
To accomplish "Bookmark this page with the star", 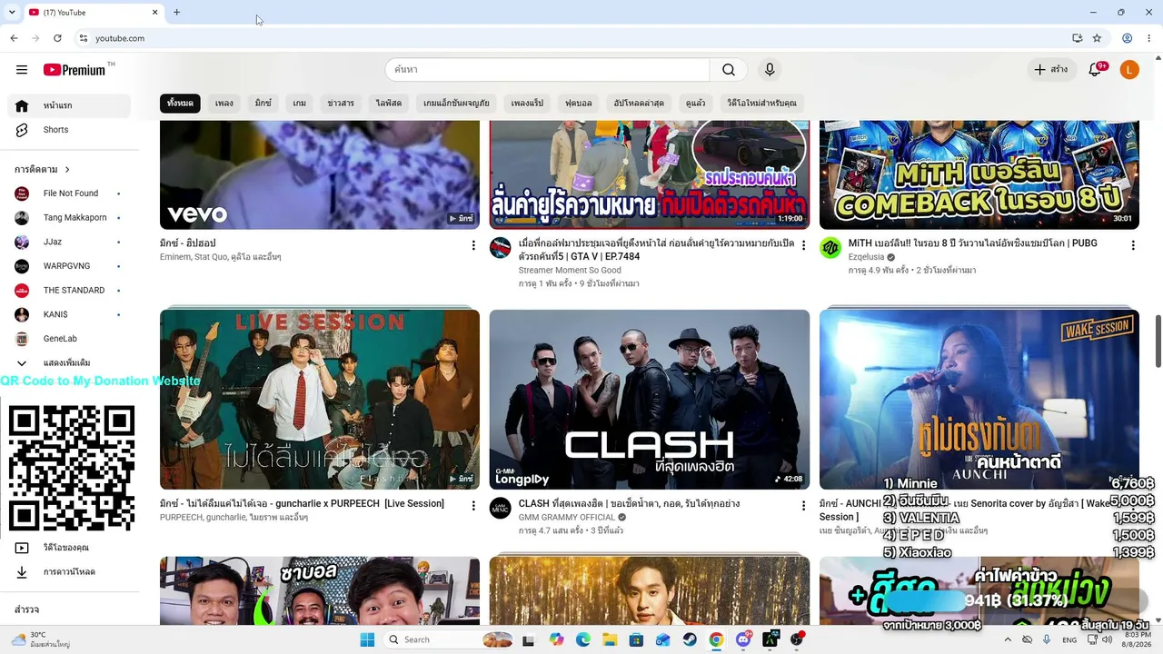I will (1097, 38).
